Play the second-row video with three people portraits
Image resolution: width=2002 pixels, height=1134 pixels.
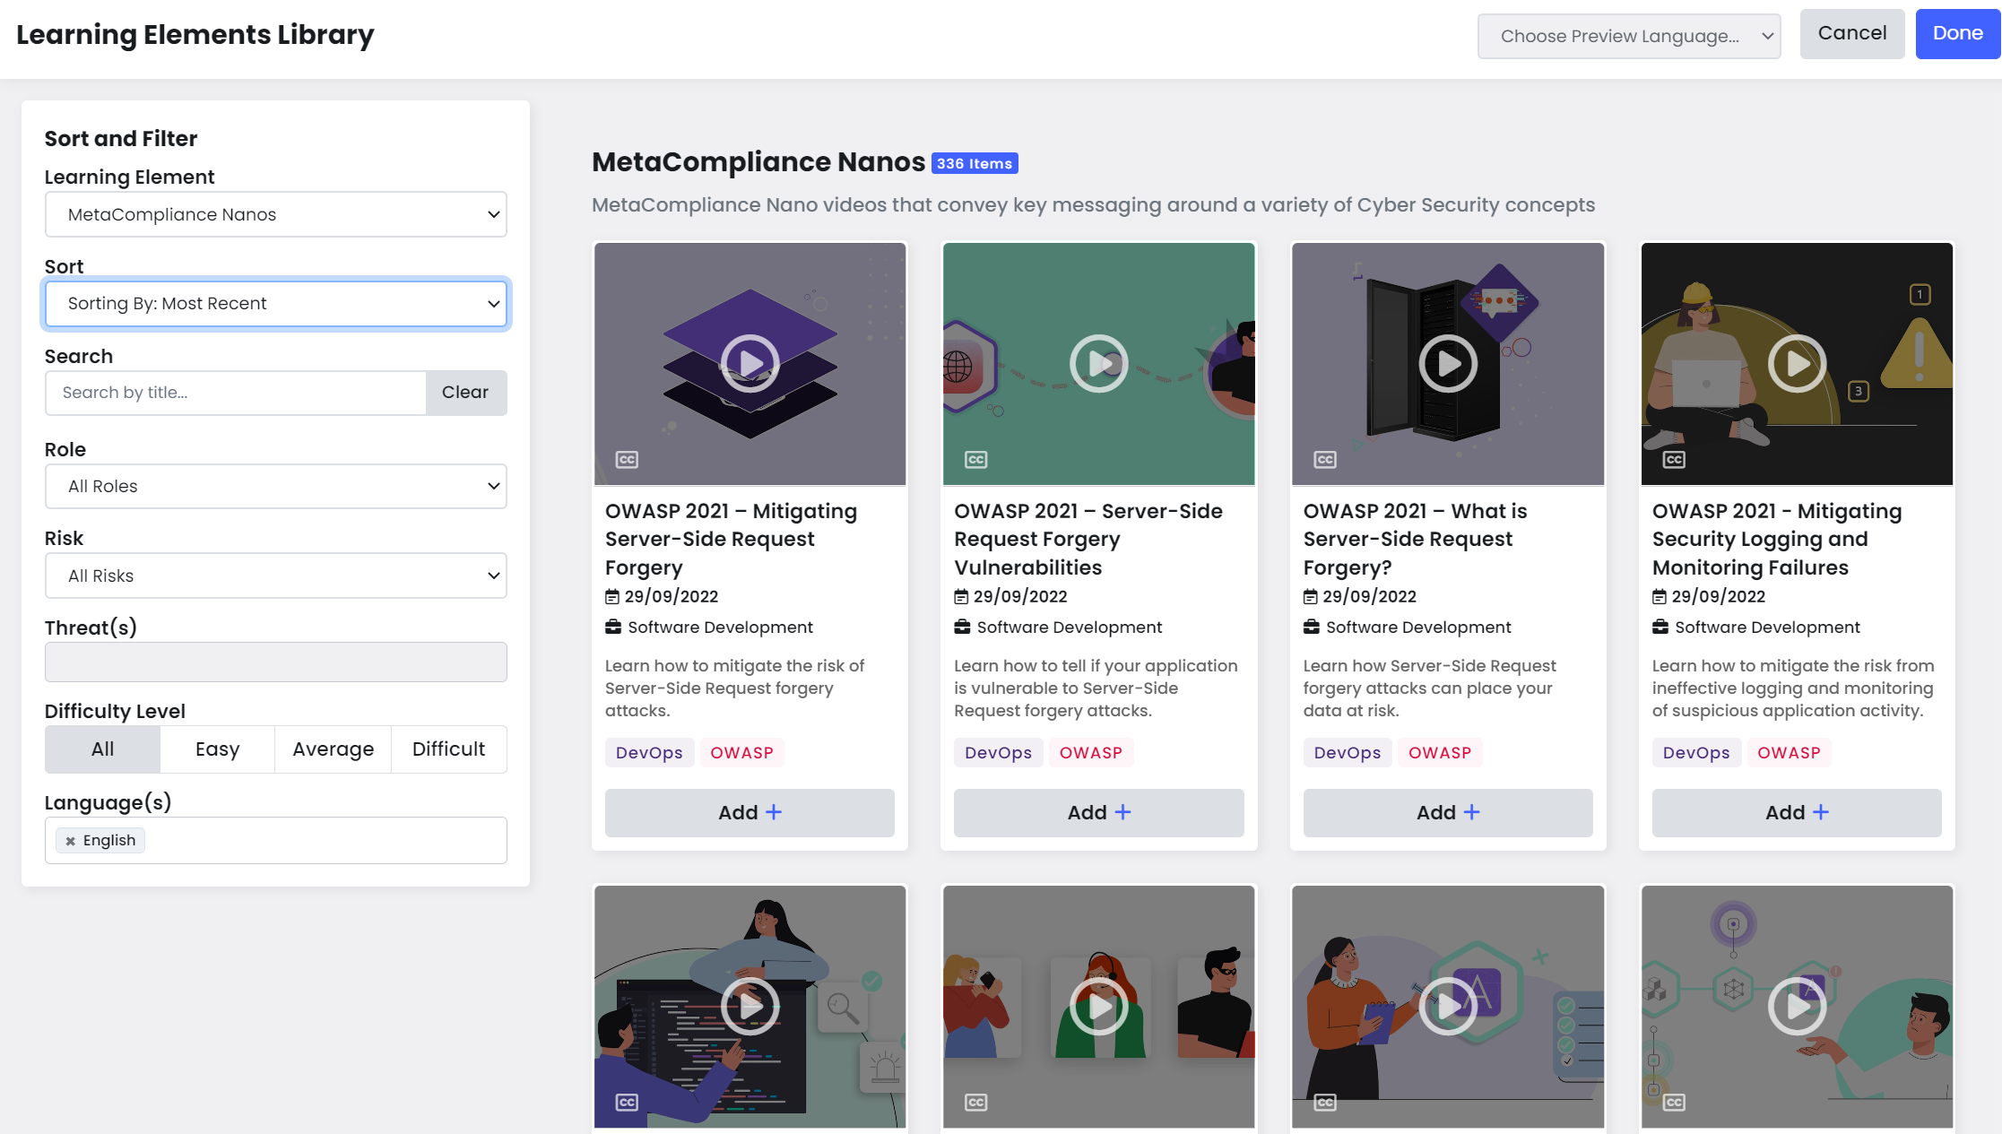coord(1098,1006)
